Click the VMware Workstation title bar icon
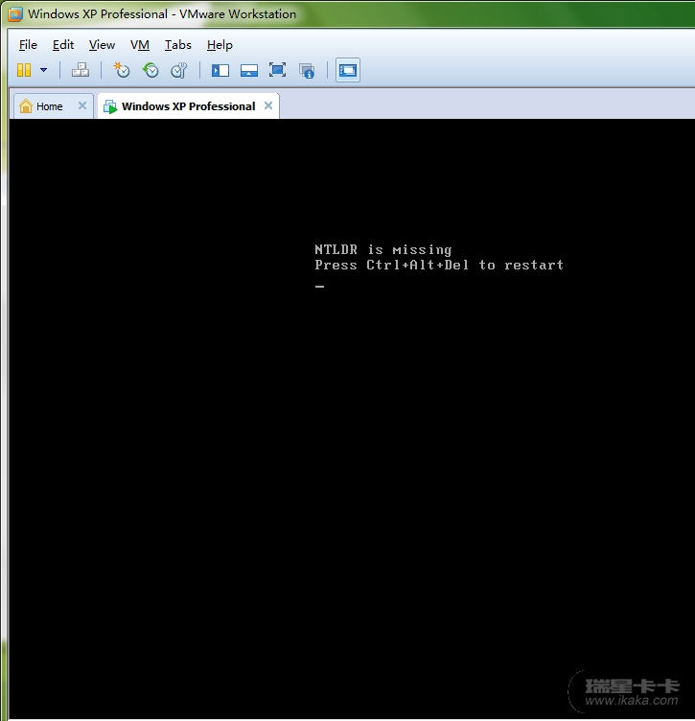 15,14
